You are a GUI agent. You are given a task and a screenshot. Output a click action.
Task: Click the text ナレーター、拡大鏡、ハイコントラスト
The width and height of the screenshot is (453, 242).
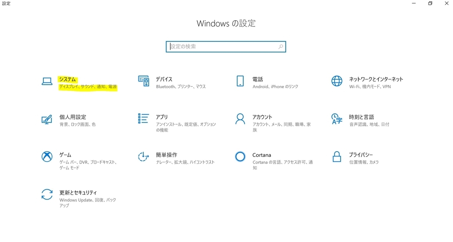tap(185, 162)
